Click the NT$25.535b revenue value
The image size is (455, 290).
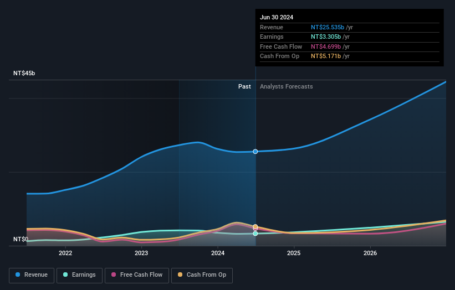[x=328, y=28]
